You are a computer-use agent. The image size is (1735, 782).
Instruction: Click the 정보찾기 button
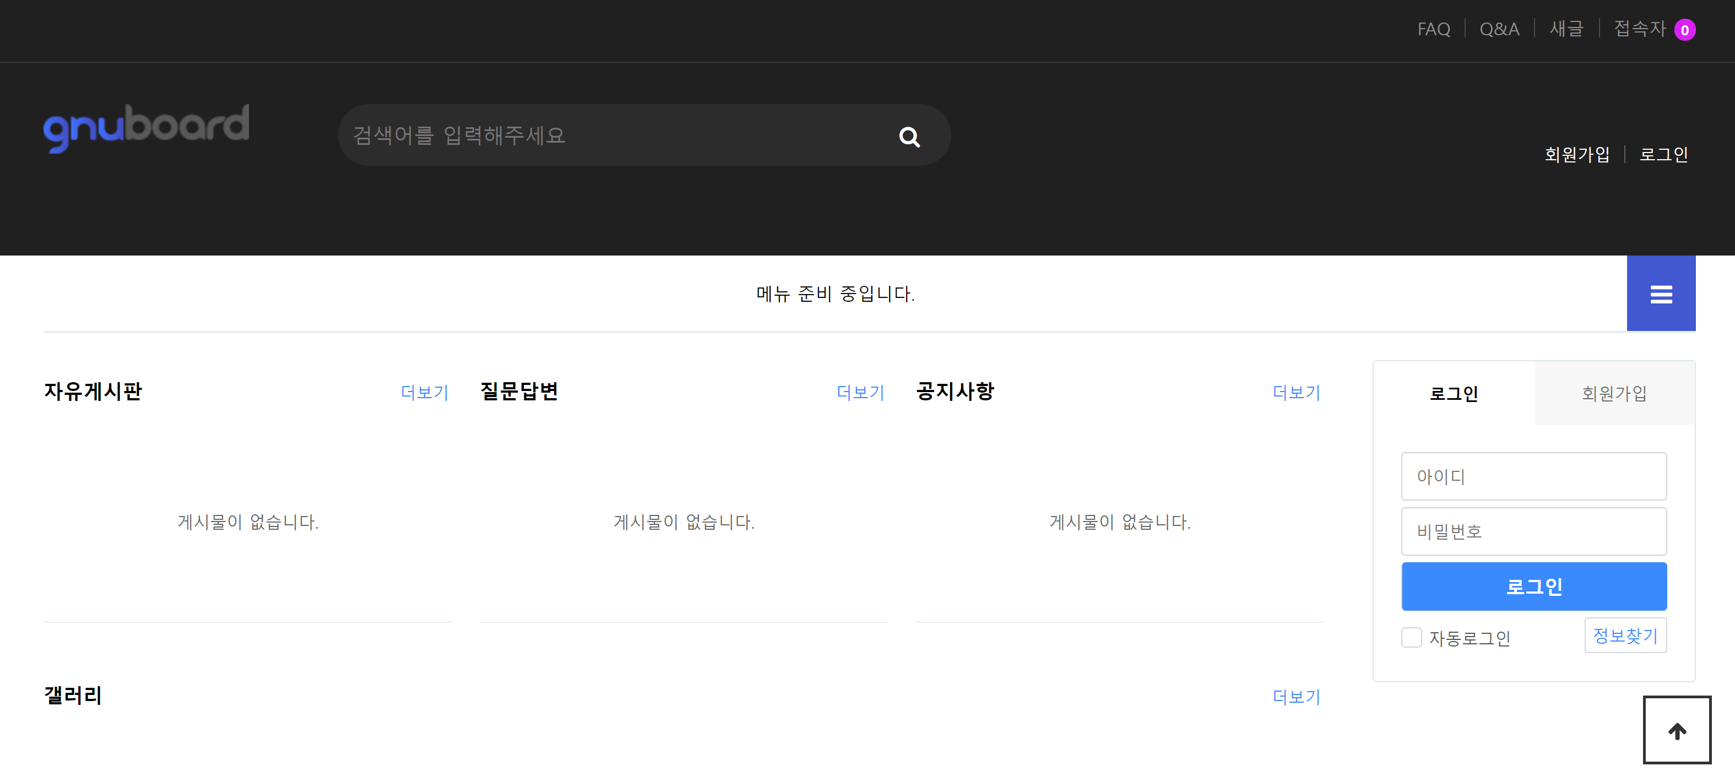(1624, 634)
